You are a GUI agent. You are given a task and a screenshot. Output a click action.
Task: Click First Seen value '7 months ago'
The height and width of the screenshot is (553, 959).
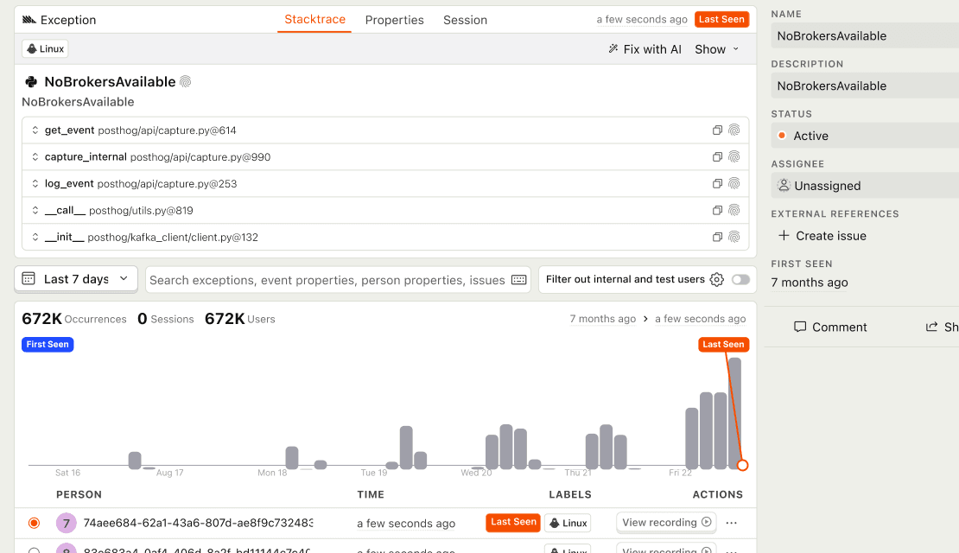pos(810,283)
